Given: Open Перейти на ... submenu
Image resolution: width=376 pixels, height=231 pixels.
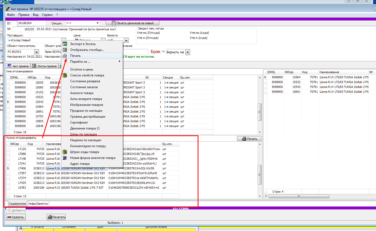Looking at the screenshot, I should [92, 62].
